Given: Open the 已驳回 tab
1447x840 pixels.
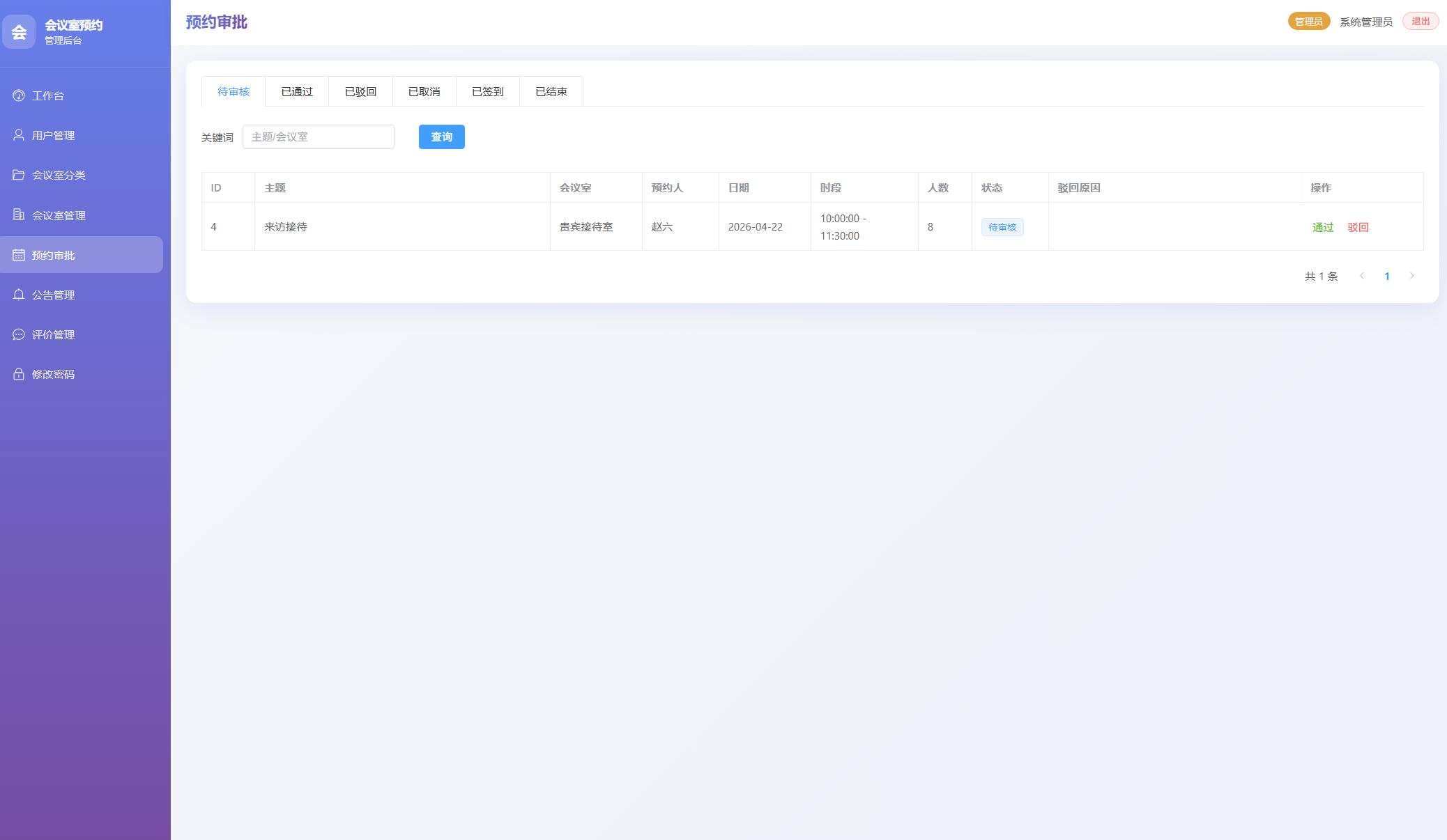Looking at the screenshot, I should pyautogui.click(x=360, y=91).
